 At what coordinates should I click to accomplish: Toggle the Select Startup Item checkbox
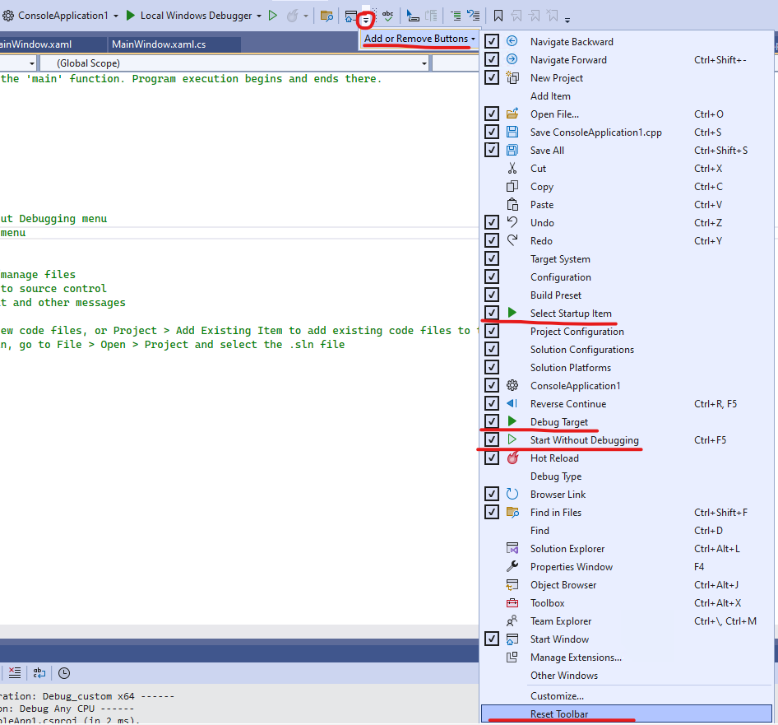click(492, 313)
